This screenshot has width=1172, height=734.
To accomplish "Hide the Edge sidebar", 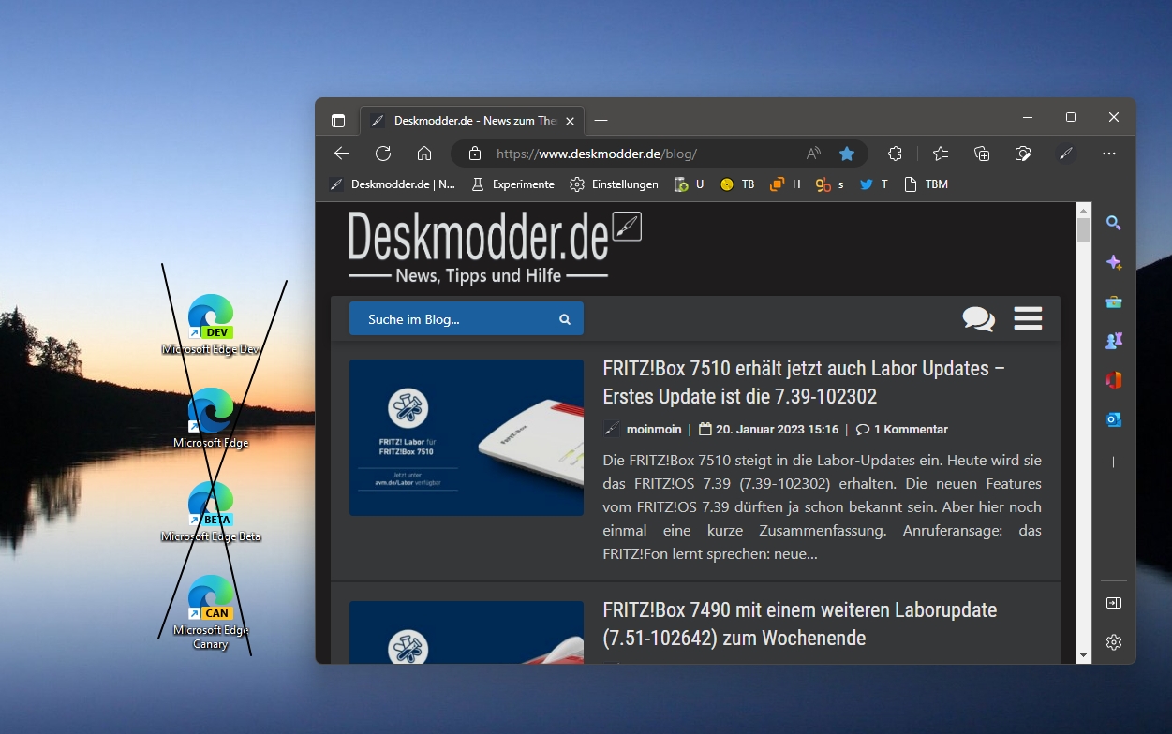I will click(x=1114, y=603).
